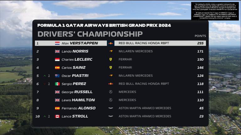Image resolution: width=241 pixels, height=135 pixels.
Task: Click the green up arrow in Piastri's row
Action: pyautogui.click(x=45, y=76)
